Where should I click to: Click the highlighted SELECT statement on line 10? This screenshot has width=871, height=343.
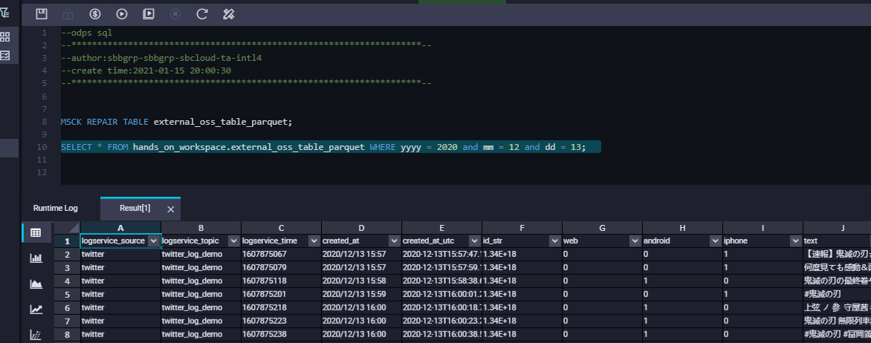coord(323,147)
